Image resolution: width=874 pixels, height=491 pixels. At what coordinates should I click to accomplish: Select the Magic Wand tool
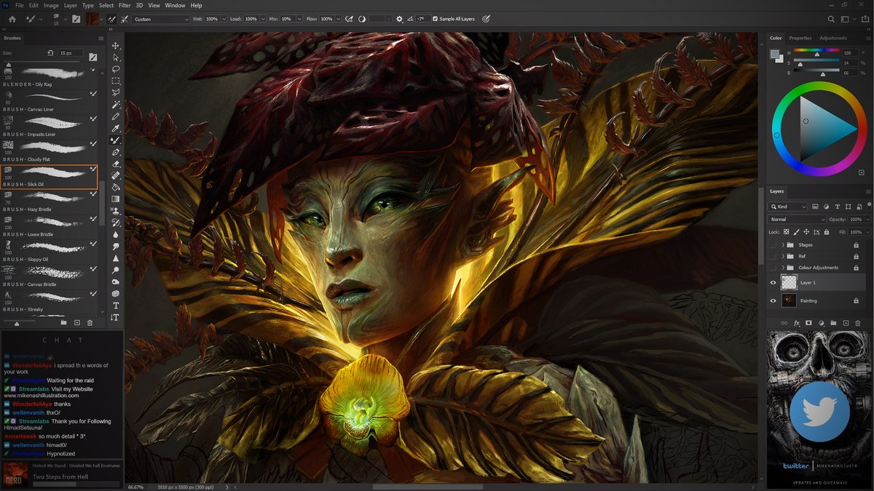coord(116,105)
